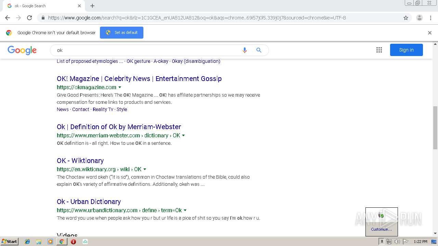Screen dimensions: 438x246
Task: Open 'Ok - Urban Dictionary' result
Action: 89,202
